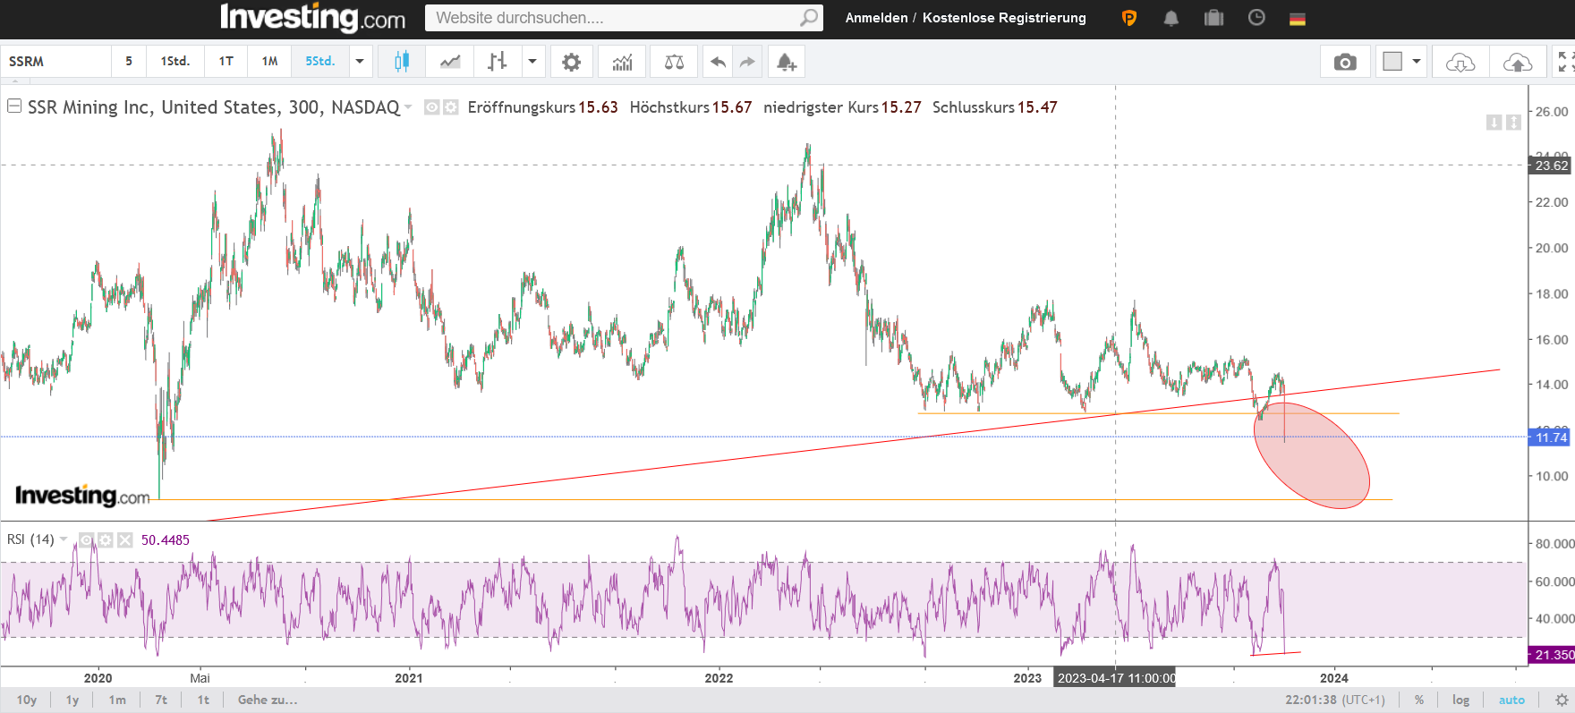This screenshot has width=1575, height=713.
Task: Expand the time interval dropdown arrow
Action: tap(360, 62)
